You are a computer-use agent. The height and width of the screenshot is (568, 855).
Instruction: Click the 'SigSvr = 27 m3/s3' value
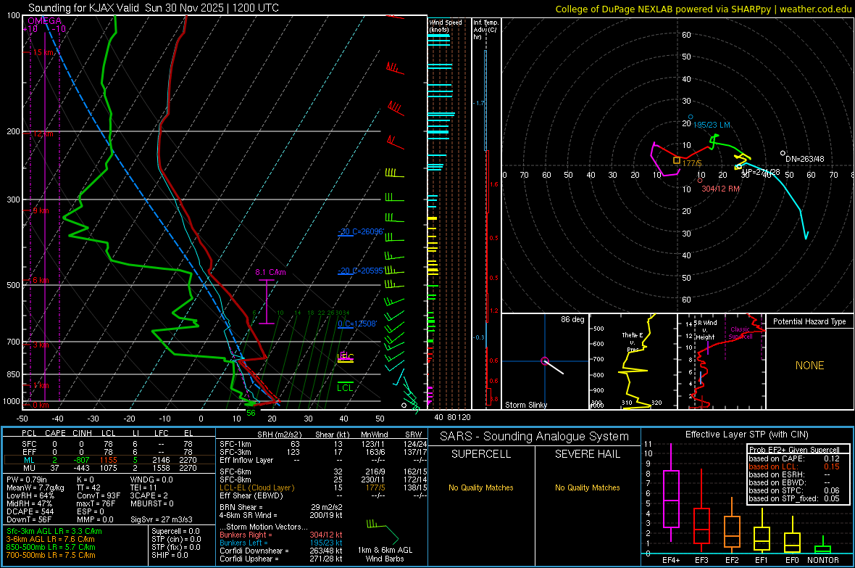tap(162, 520)
